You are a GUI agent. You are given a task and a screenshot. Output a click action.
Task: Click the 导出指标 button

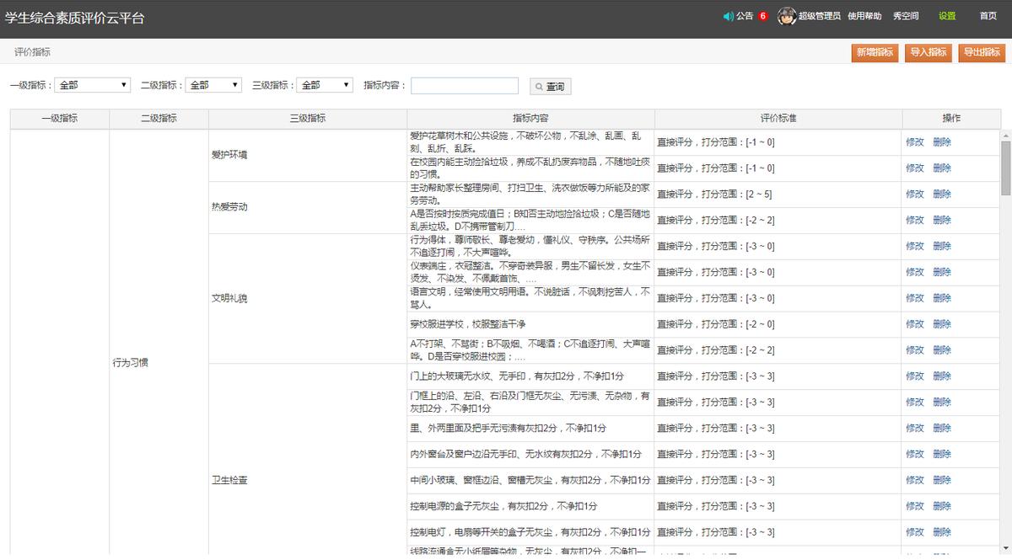pyautogui.click(x=981, y=51)
